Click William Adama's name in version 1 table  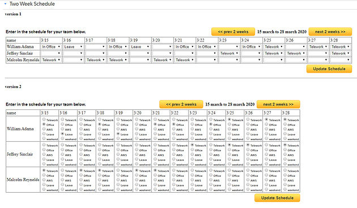point(20,46)
